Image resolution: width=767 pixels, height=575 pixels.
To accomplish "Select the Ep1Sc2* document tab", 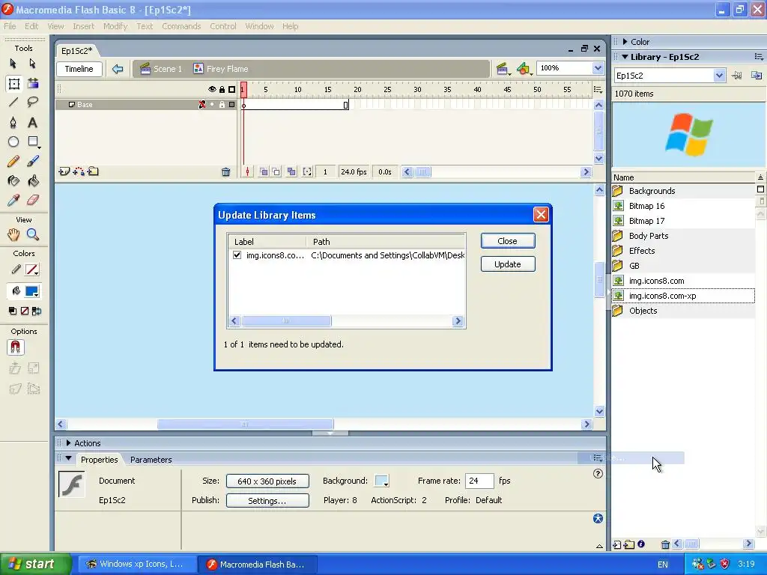I will coord(77,51).
